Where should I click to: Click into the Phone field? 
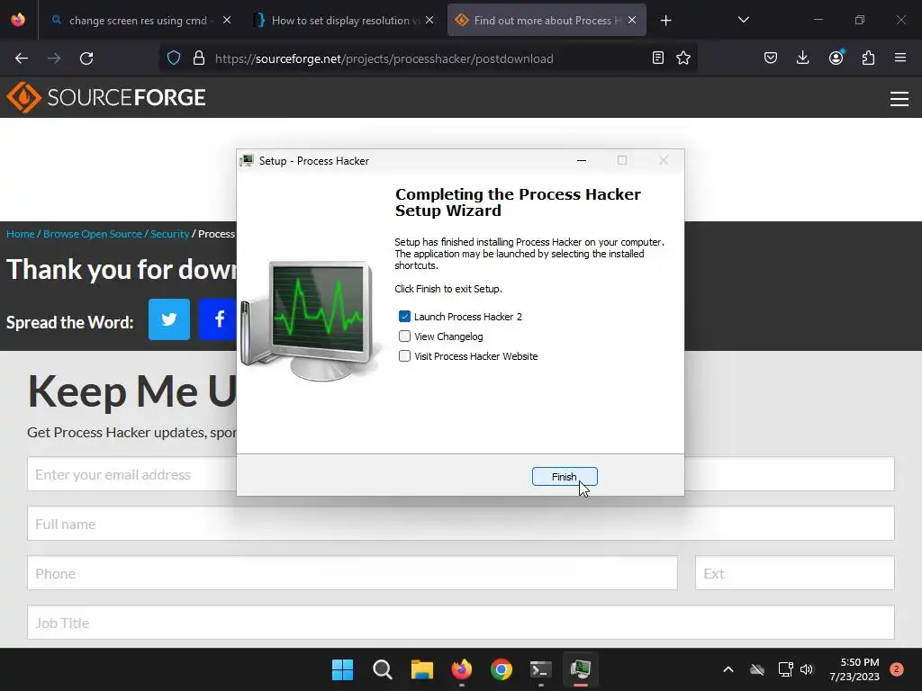pos(352,573)
